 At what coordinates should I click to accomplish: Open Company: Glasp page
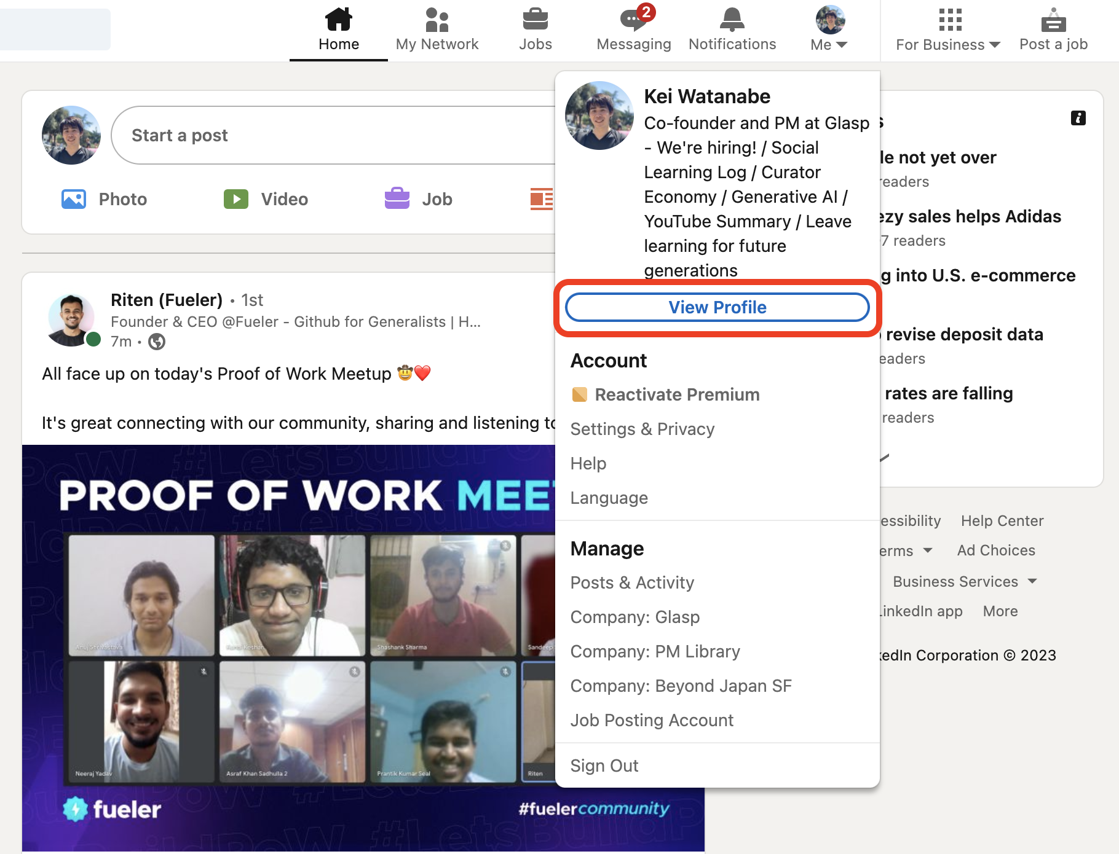635,617
